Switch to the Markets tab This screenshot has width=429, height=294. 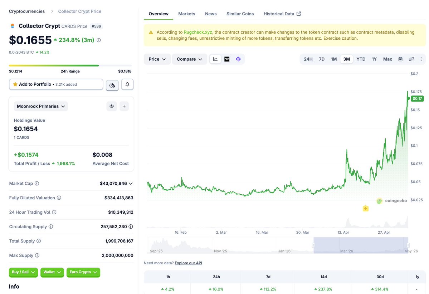[187, 14]
